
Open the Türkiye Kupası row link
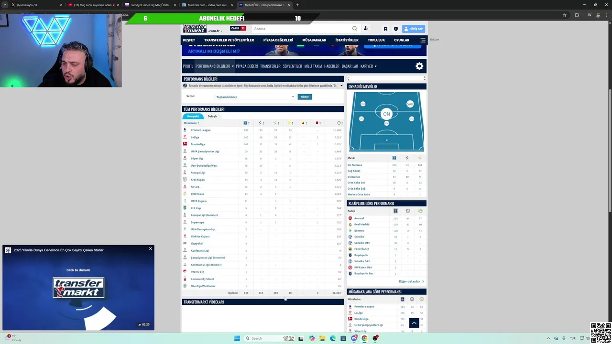[200, 236]
